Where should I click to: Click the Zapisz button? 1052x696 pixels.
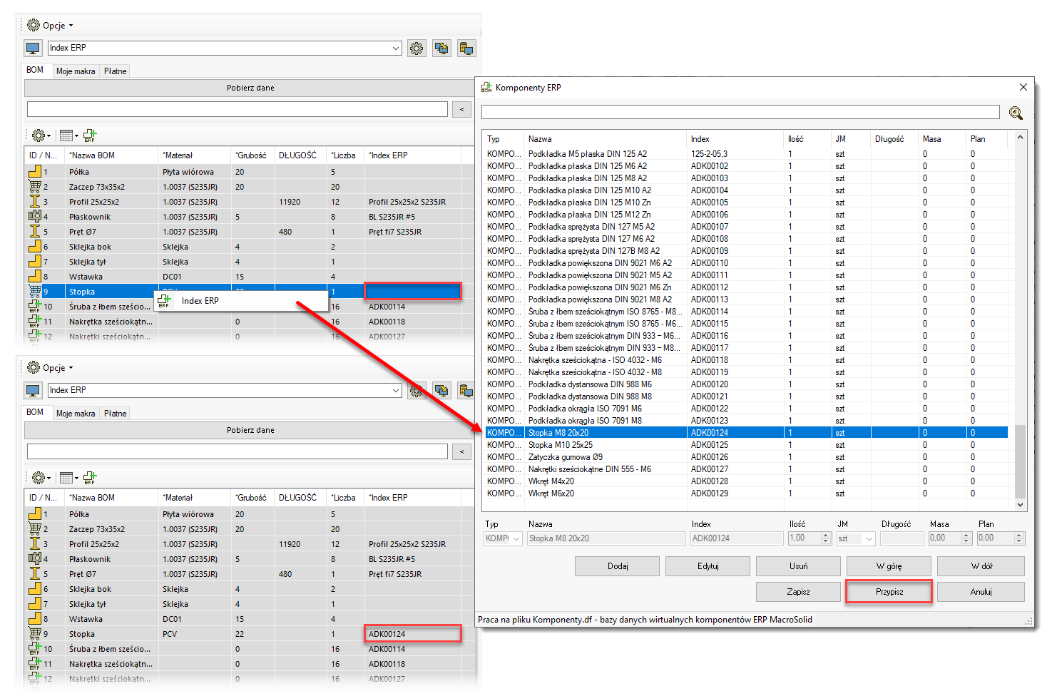[798, 592]
